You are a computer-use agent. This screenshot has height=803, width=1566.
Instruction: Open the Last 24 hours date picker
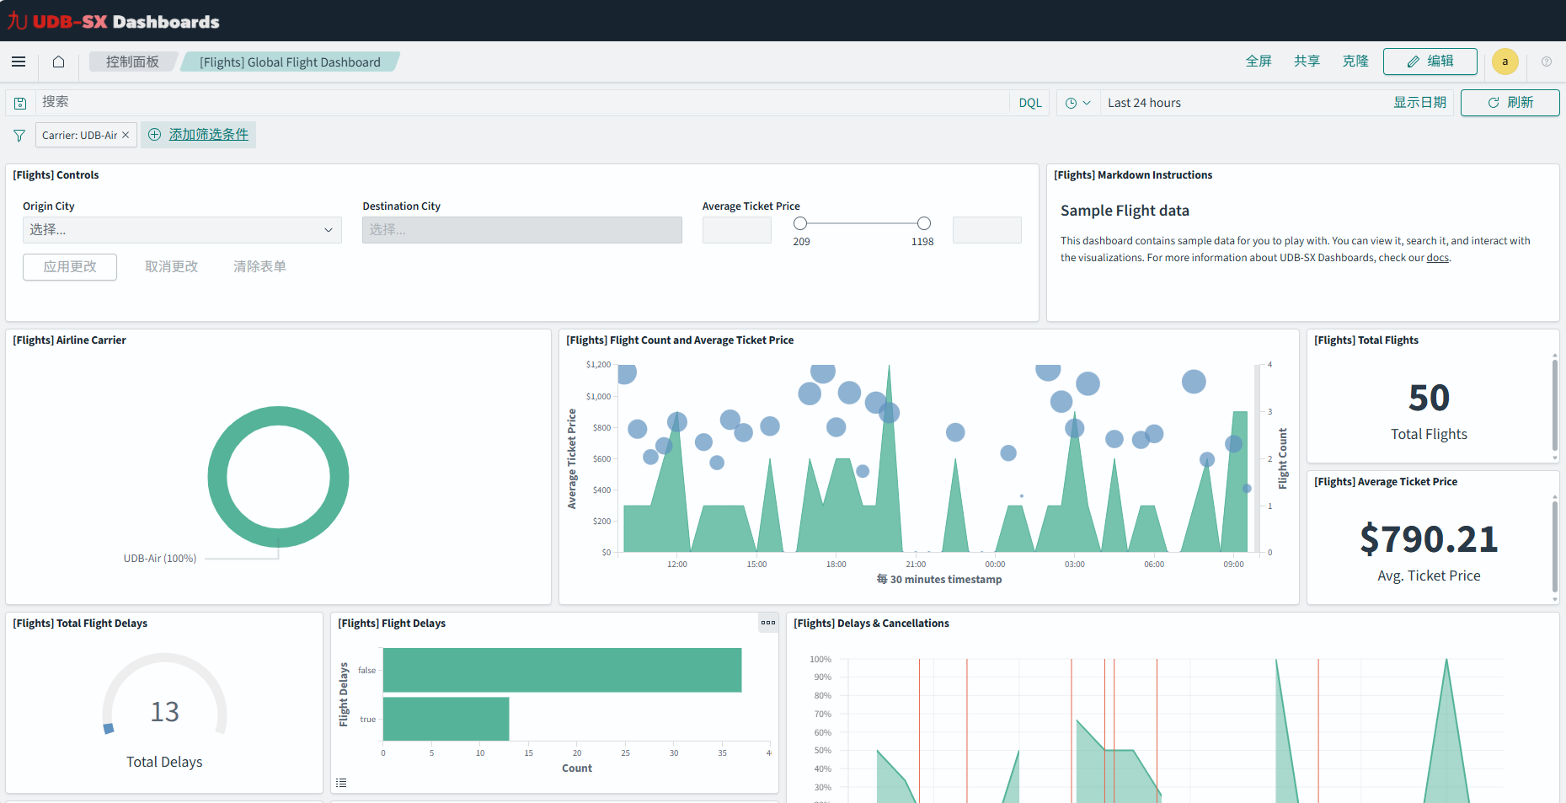[x=1144, y=103]
